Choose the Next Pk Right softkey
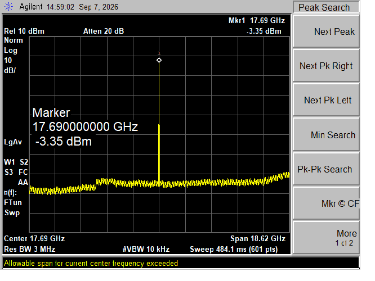The width and height of the screenshot is (375, 281). (326, 66)
